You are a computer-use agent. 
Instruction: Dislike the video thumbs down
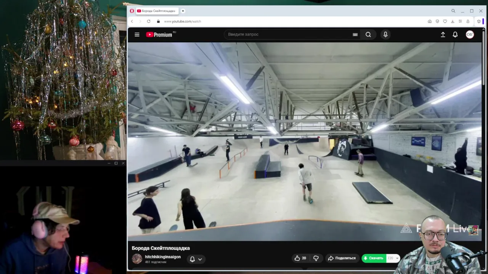tap(316, 258)
